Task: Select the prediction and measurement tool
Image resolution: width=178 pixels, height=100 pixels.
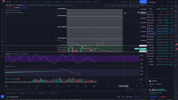Action: click(2, 26)
